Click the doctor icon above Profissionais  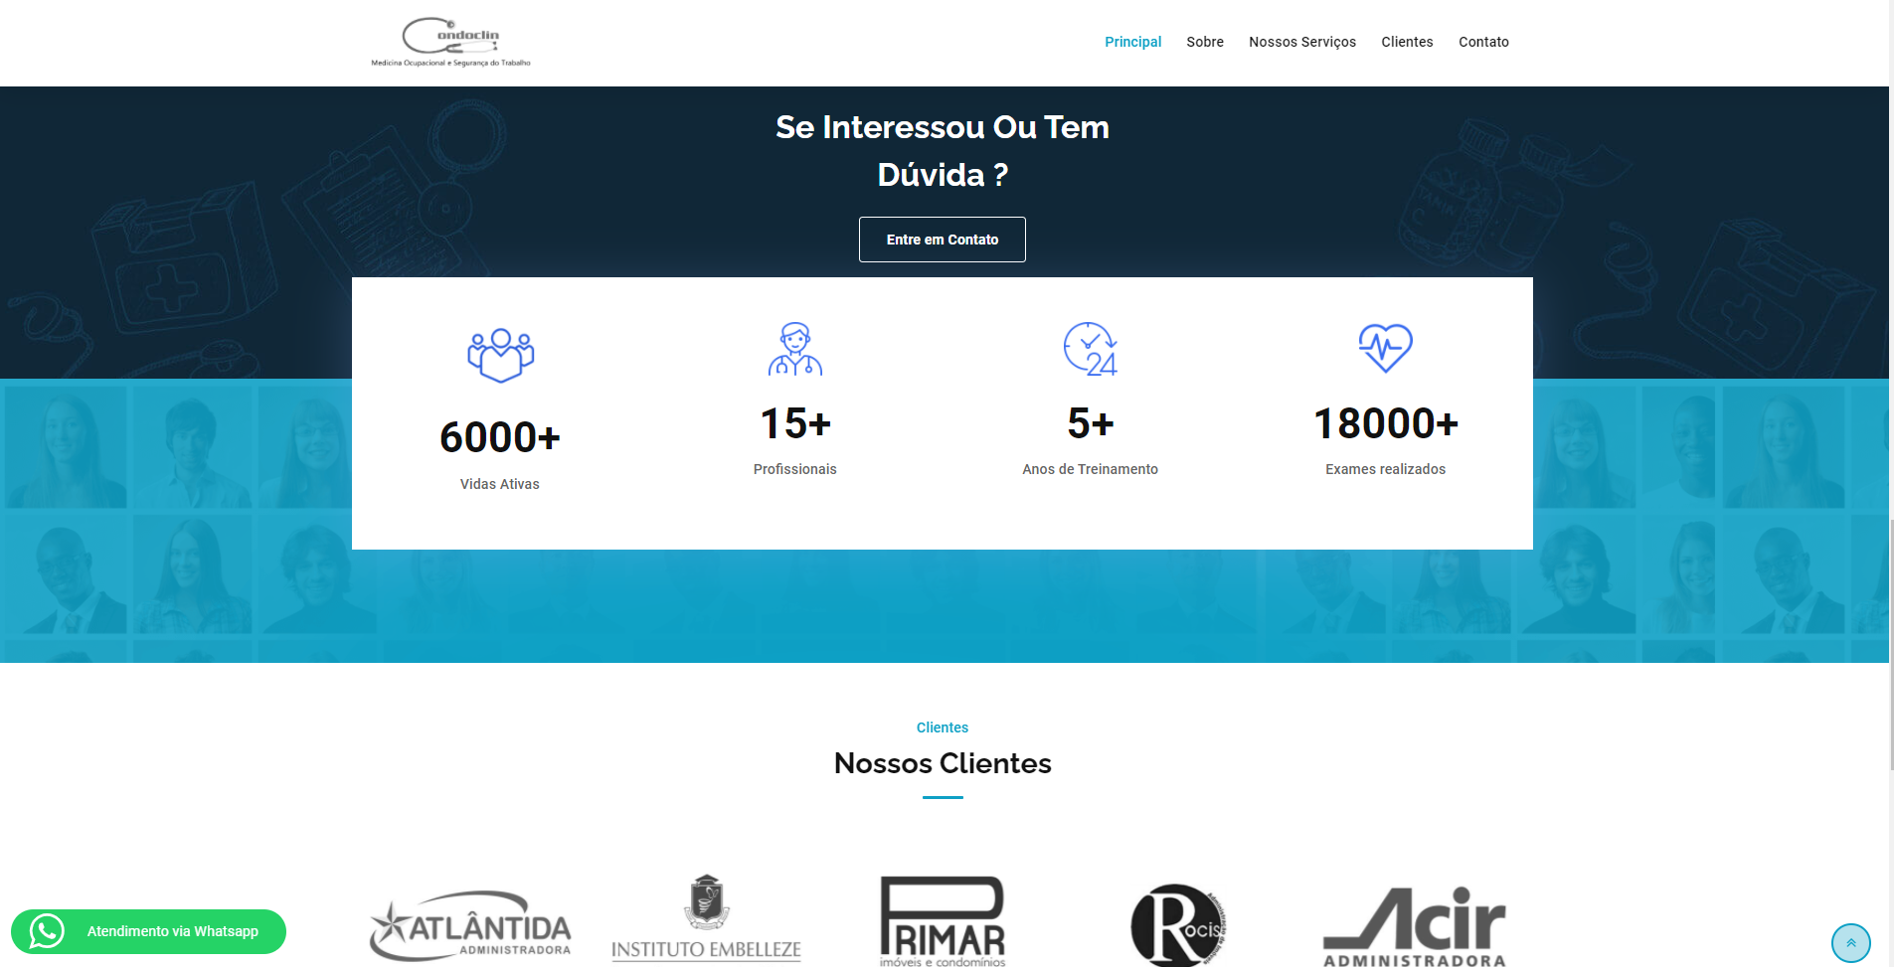coord(794,349)
